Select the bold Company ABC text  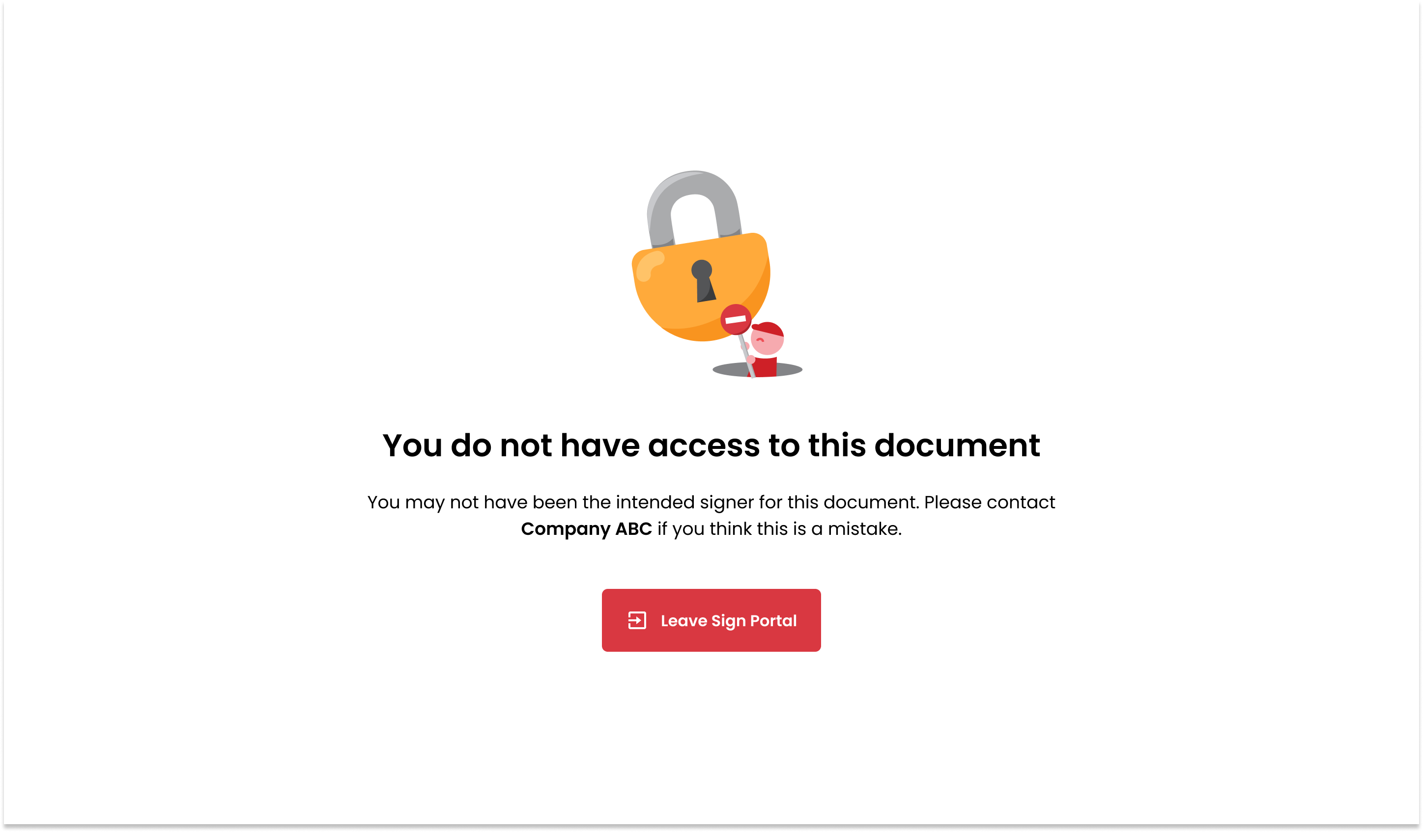point(586,529)
